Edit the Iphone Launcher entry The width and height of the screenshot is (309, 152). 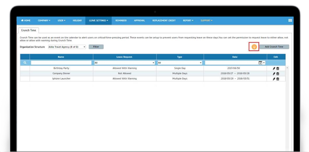274,79
